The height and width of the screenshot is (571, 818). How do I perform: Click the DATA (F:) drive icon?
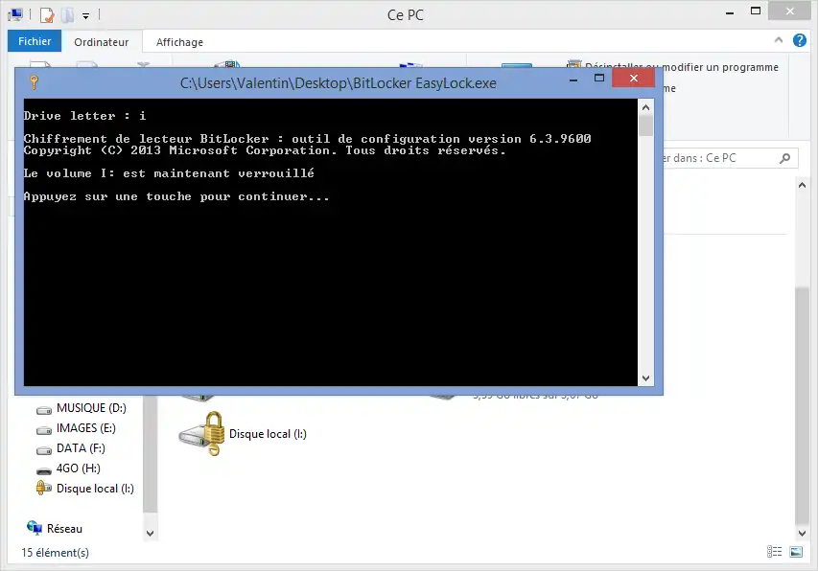click(44, 450)
